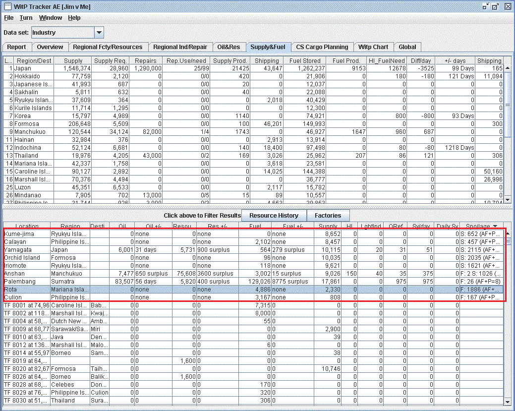Sort upper table by Supply Req. header
Screen dimensions: 515x411
pos(111,61)
